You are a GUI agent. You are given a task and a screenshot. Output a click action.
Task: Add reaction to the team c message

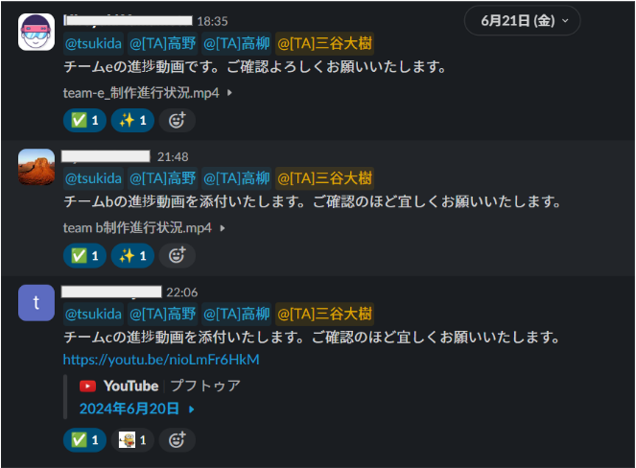177,440
